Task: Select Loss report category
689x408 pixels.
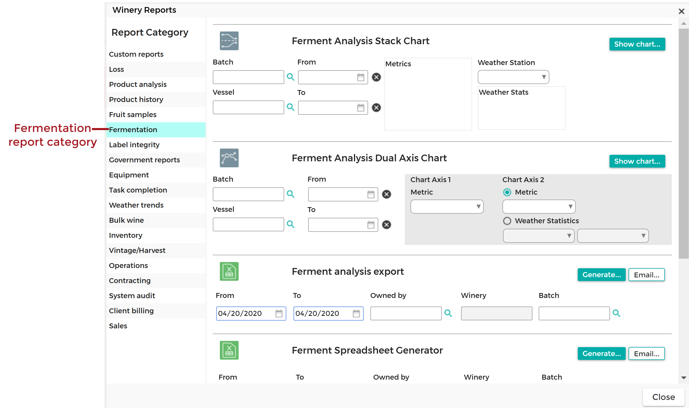Action: click(x=156, y=69)
